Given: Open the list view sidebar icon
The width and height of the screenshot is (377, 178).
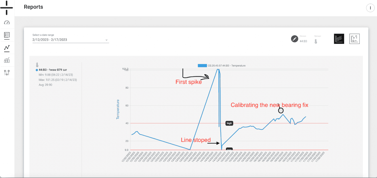Looking at the screenshot, I should pos(7,35).
